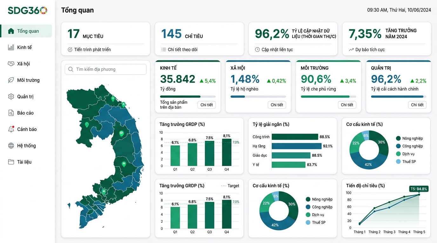Click the 17 MỤC TIÊU figure
This screenshot has width=437, height=243.
click(x=85, y=34)
